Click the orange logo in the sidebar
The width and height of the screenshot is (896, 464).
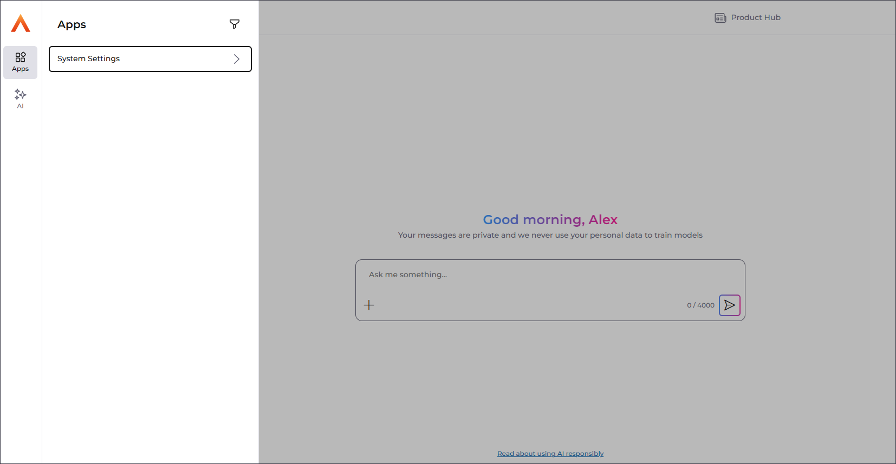[21, 23]
